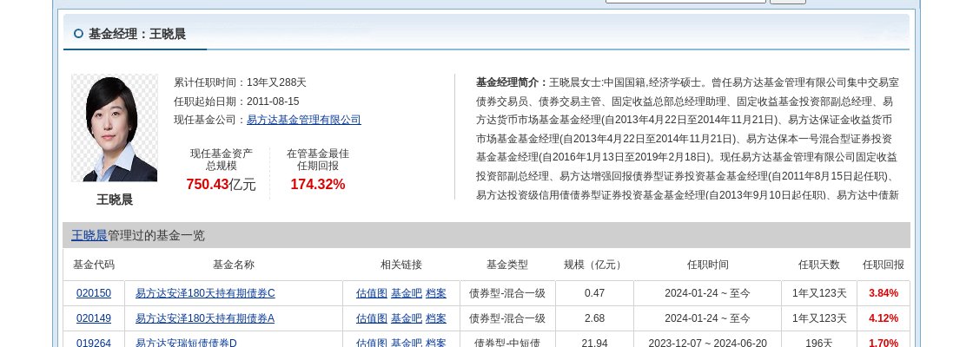Click the 规模（亿元） column header
The width and height of the screenshot is (973, 347).
pos(594,265)
